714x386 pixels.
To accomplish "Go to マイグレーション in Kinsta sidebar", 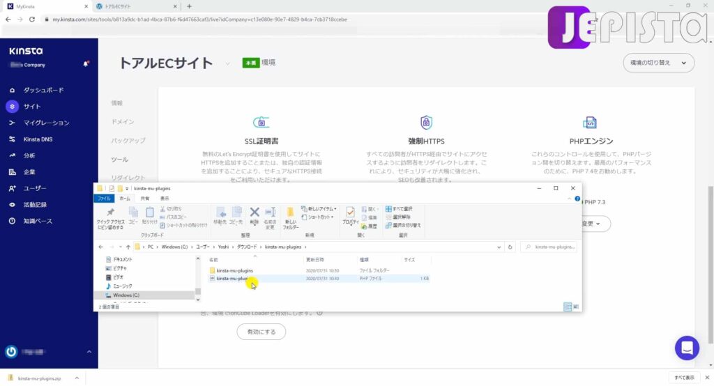I will [x=46, y=123].
